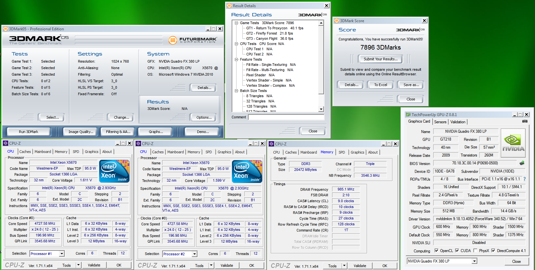Click the GPU-Z camera screenshot icon
The width and height of the screenshot is (535, 270).
tap(525, 121)
